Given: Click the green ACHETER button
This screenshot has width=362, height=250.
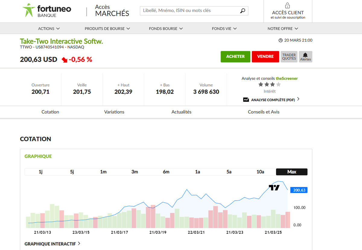Looking at the screenshot, I should pyautogui.click(x=236, y=57).
